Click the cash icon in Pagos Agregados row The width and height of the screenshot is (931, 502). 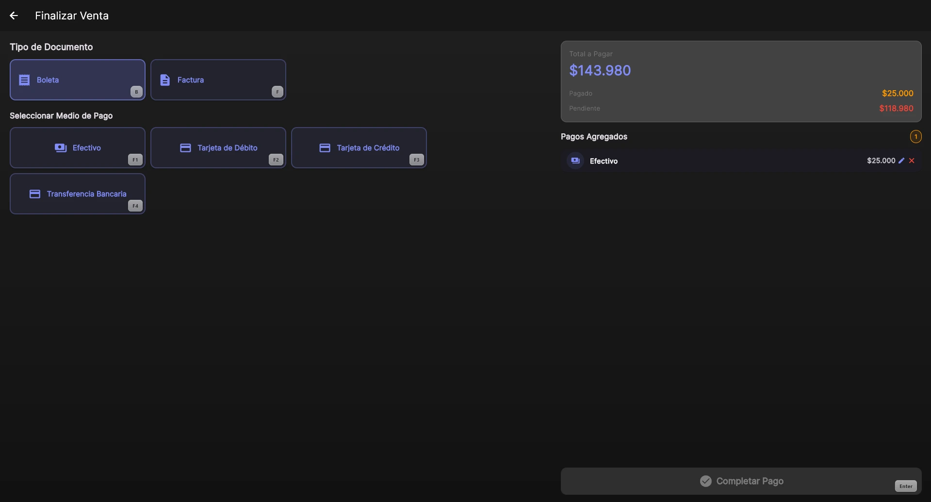pos(575,161)
